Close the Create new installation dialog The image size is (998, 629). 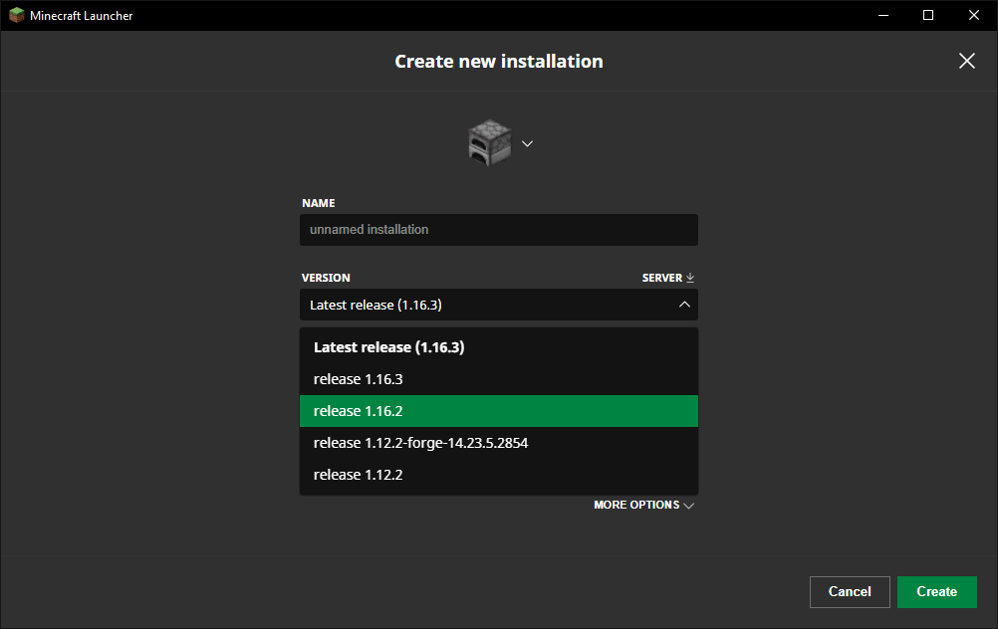[x=966, y=61]
